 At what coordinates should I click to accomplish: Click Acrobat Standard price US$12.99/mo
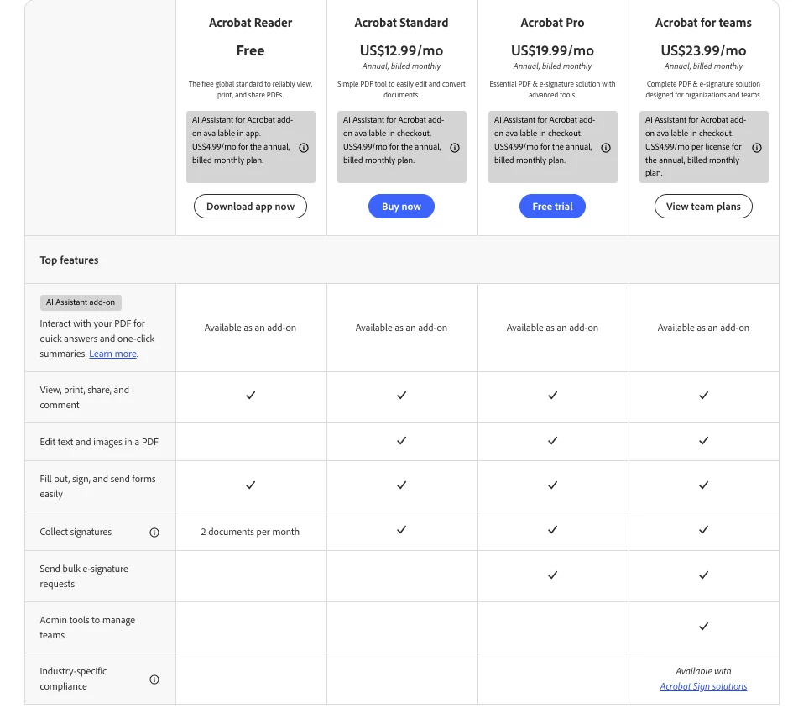pyautogui.click(x=401, y=50)
